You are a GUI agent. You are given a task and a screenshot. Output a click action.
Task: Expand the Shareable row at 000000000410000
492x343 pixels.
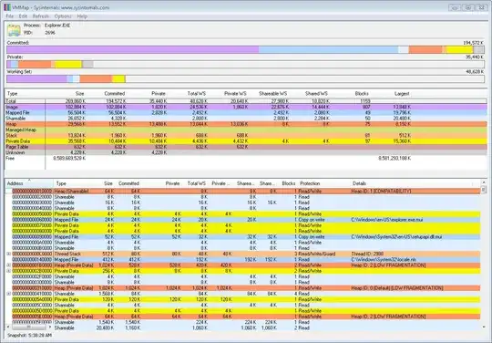9,294
